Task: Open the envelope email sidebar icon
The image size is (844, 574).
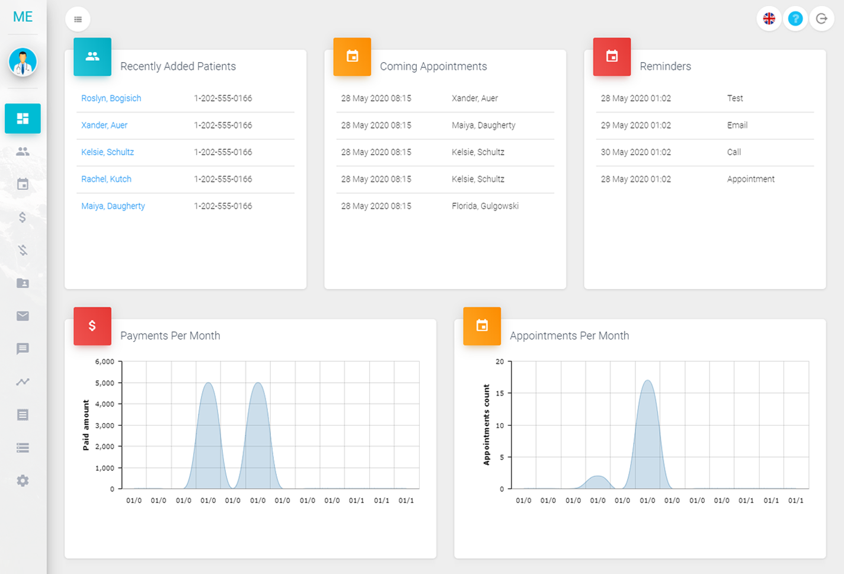Action: click(x=23, y=316)
